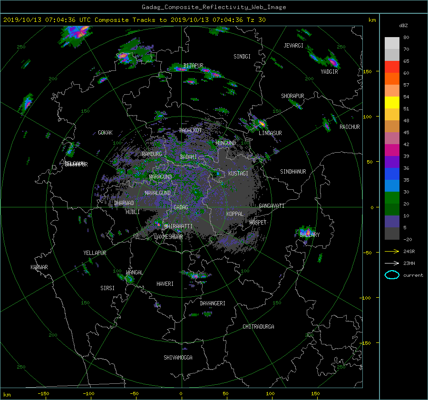
Task: Click the SHORAPUR city label
Action: coord(292,96)
